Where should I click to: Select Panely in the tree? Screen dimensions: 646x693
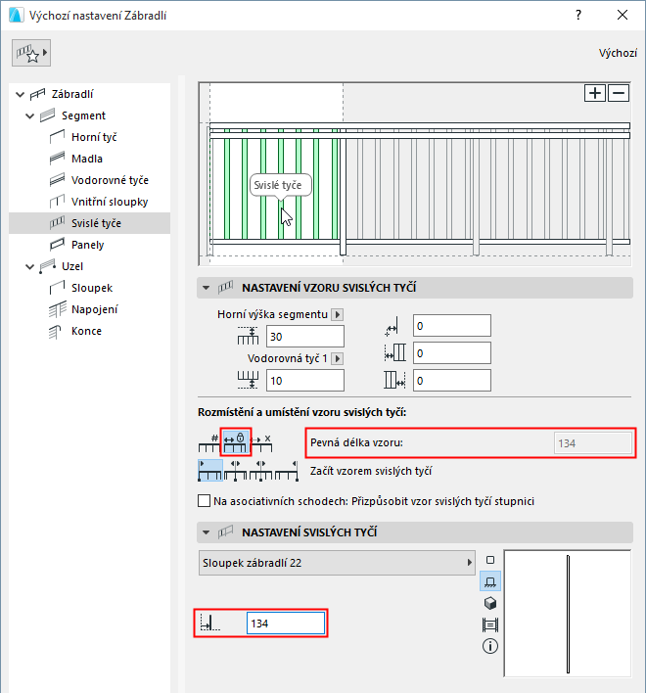coord(87,245)
